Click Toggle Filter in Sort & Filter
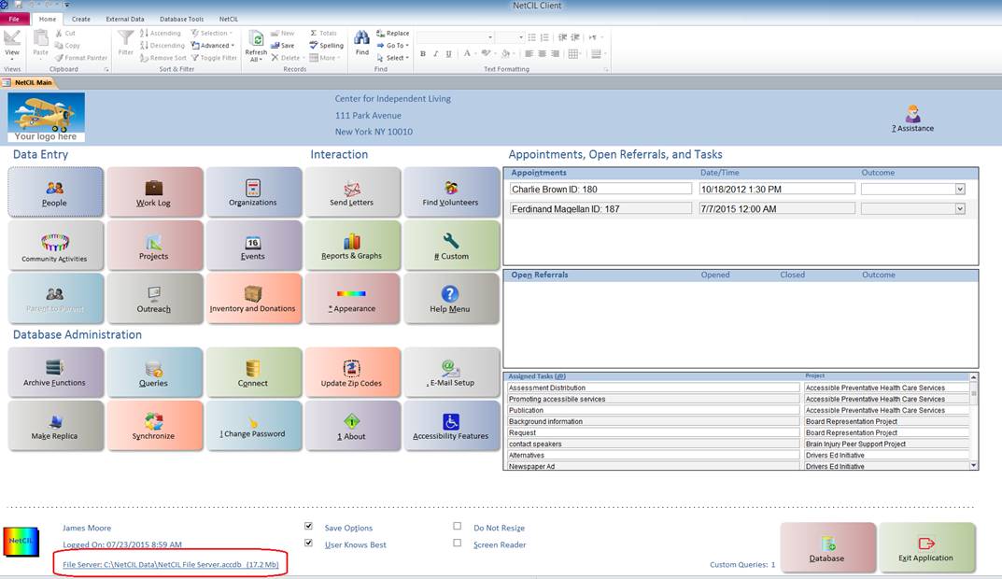The width and height of the screenshot is (1002, 579). (x=214, y=58)
